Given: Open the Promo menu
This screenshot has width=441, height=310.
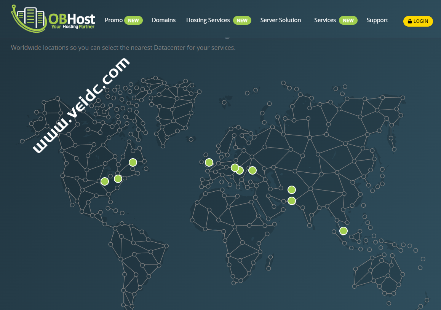Looking at the screenshot, I should point(113,20).
